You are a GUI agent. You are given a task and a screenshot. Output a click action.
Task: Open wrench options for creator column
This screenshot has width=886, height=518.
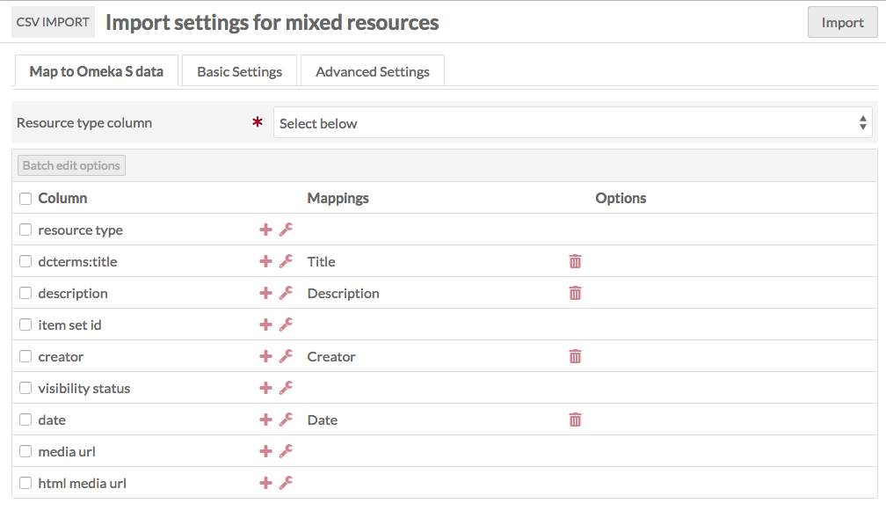pyautogui.click(x=286, y=356)
